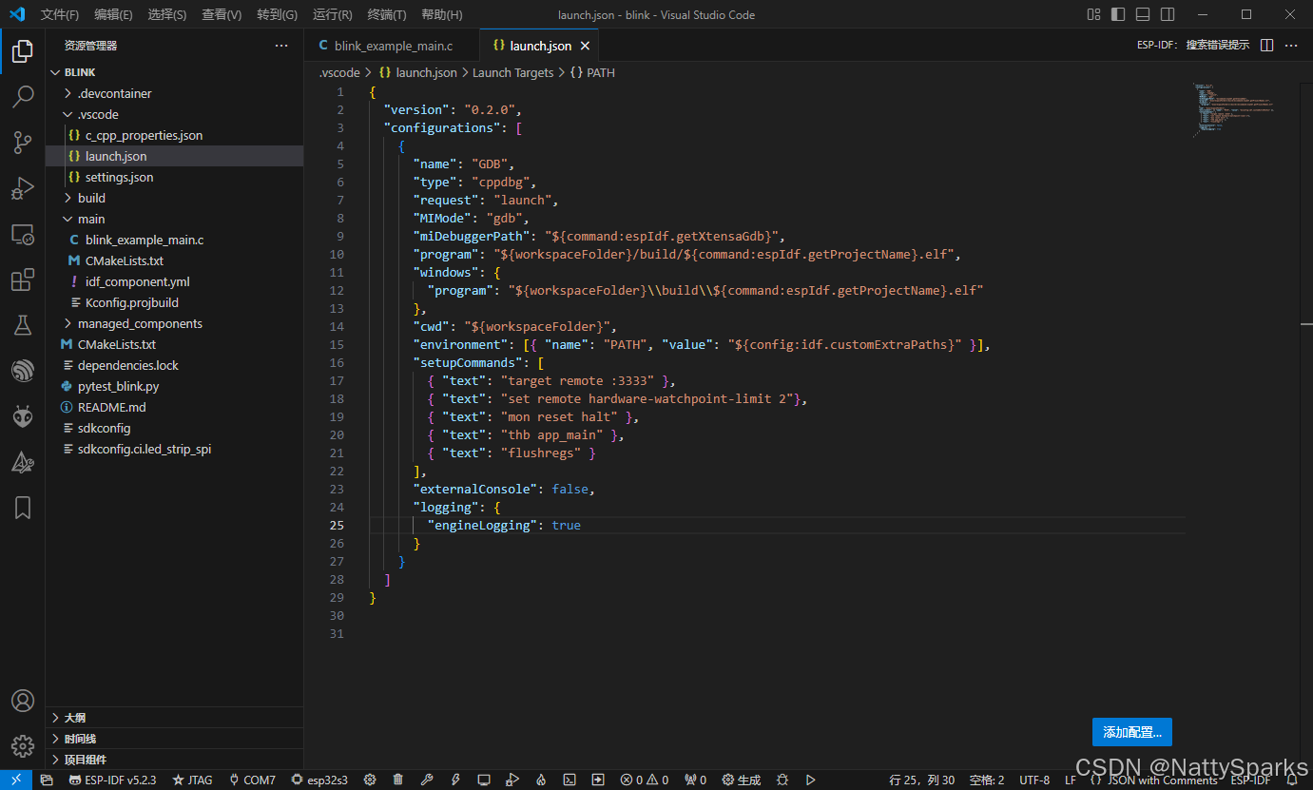Switch to blink_example_main.c tab
The width and height of the screenshot is (1313, 790).
point(392,46)
